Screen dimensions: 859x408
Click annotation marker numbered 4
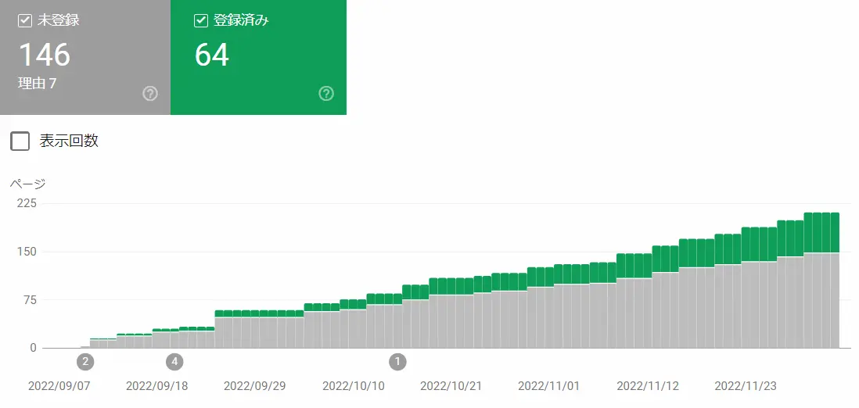pos(174,362)
